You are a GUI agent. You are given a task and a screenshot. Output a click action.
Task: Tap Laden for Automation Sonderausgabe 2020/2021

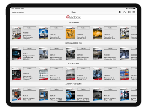point(30,28)
